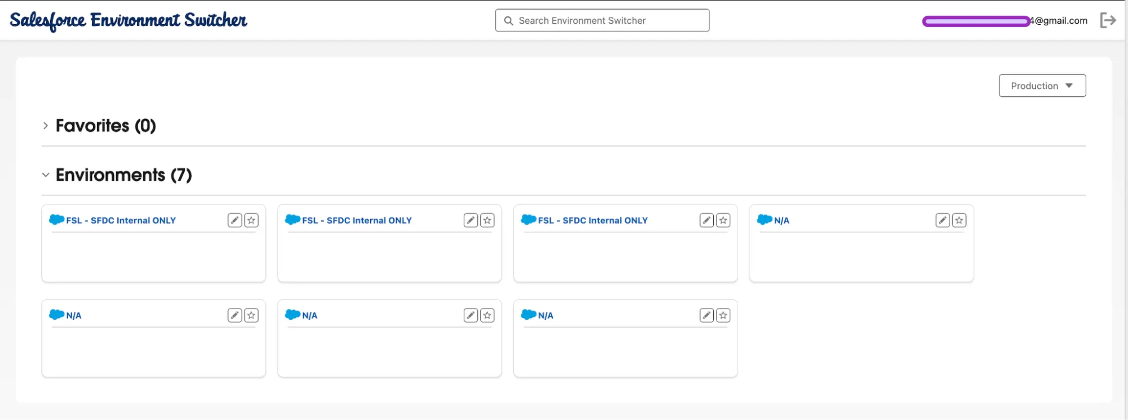Expand the Favorites (0) section

point(46,126)
